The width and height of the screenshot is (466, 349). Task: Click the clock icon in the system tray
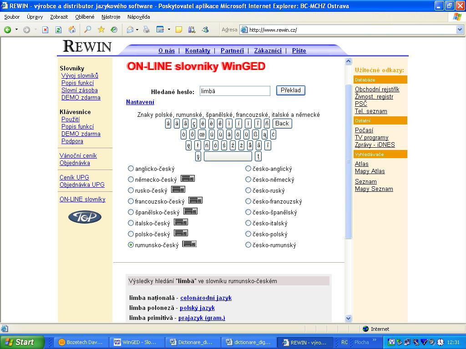pos(440,342)
